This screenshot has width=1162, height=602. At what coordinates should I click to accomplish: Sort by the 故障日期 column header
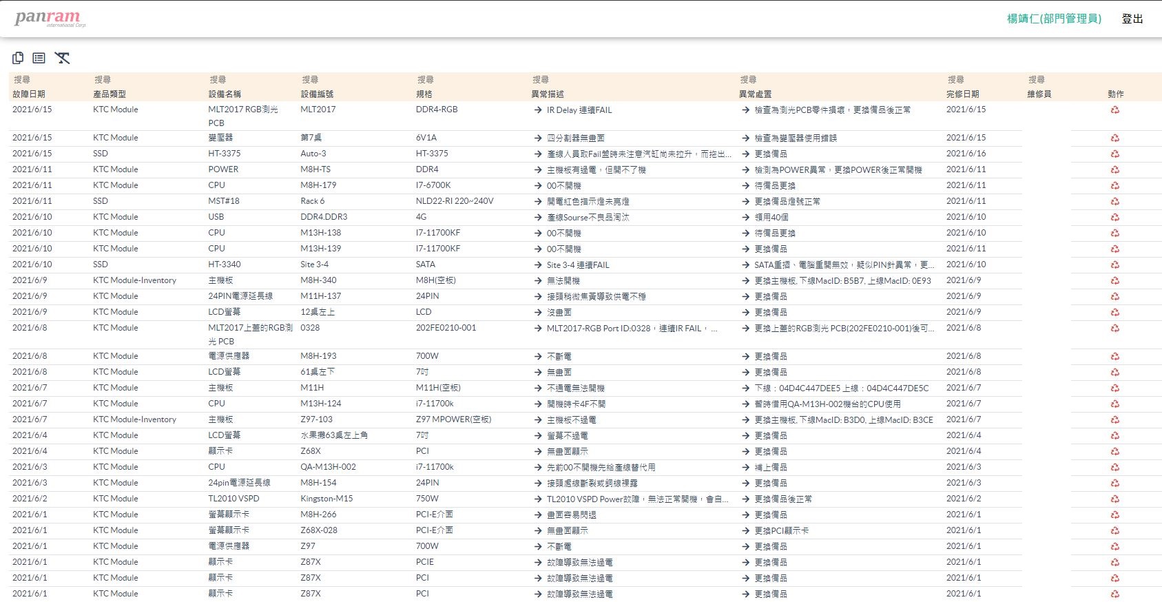coord(29,94)
